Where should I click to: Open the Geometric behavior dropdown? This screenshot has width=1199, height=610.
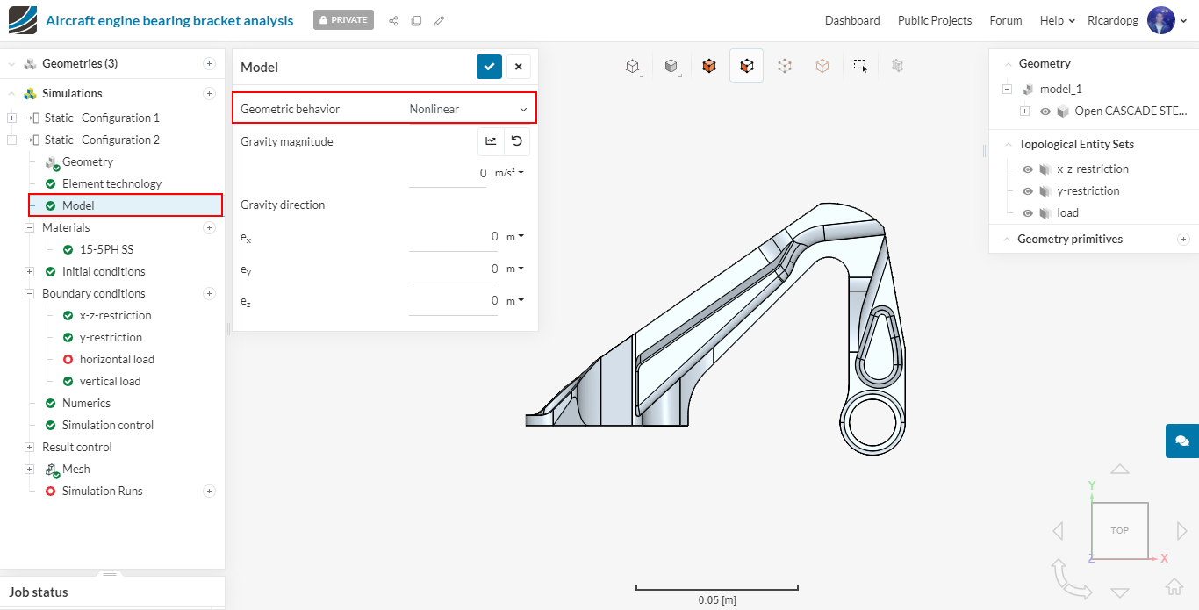(x=468, y=109)
